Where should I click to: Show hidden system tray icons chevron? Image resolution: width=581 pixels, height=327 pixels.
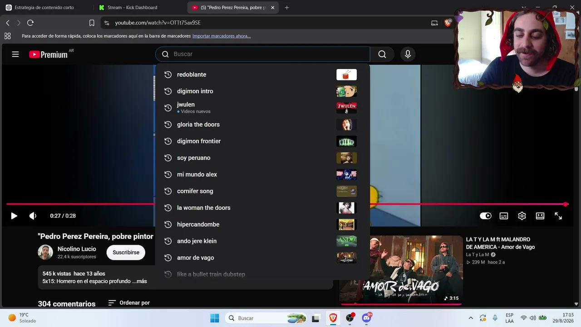pos(471,318)
